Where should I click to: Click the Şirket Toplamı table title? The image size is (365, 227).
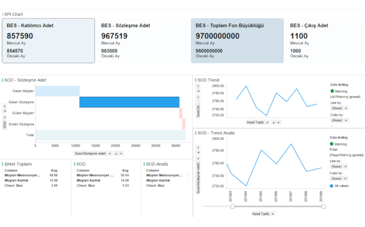coord(18,164)
